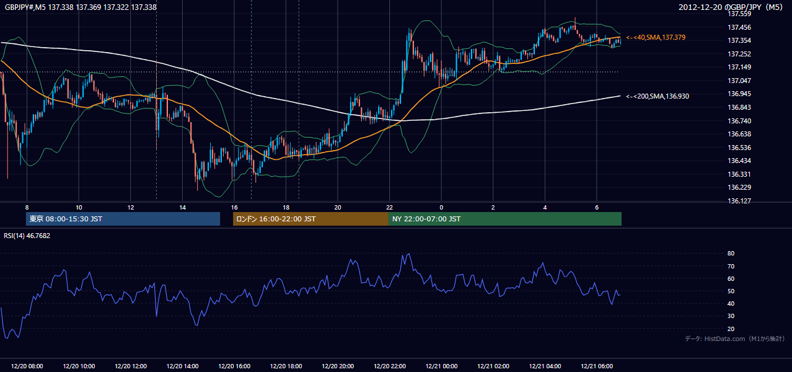The height and width of the screenshot is (372, 792).
Task: Click the 12/20 08:00 time label
Action: [x=27, y=366]
